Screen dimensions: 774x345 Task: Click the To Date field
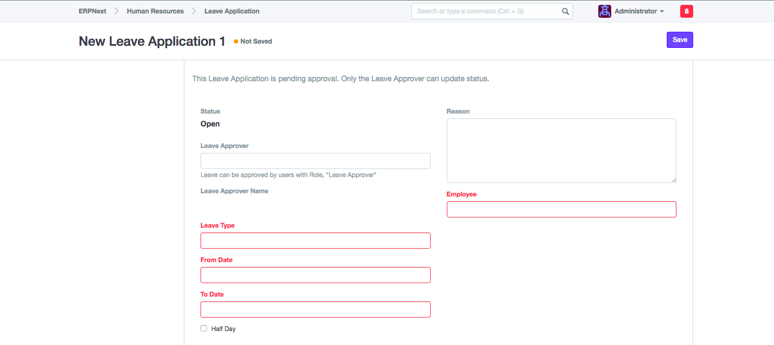click(x=315, y=309)
